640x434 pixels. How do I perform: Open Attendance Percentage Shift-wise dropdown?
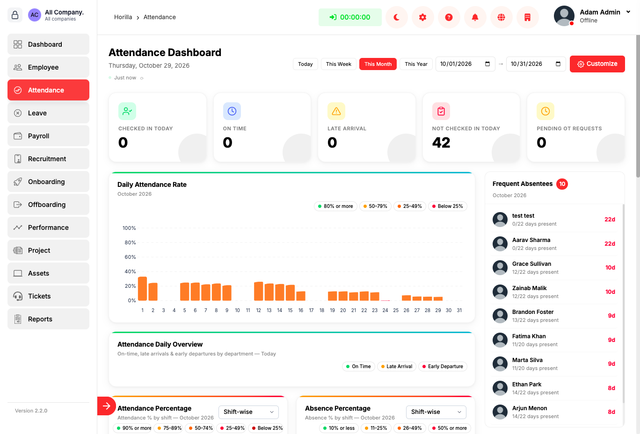click(x=248, y=412)
